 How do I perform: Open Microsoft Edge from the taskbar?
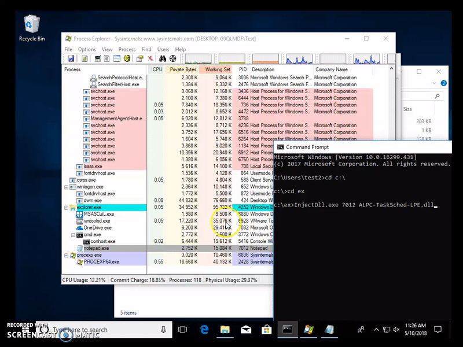[x=204, y=330]
